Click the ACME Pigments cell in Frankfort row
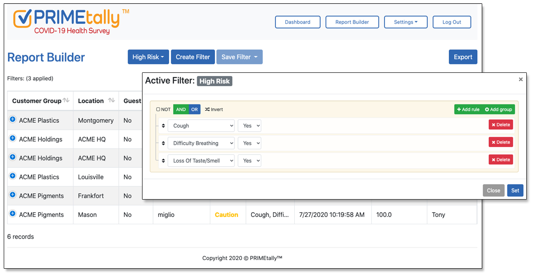Screen dimensions: 557x278 pos(41,196)
